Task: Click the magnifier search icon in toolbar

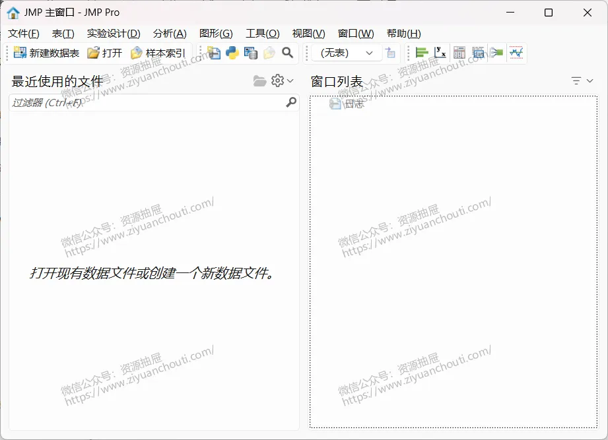Action: coord(287,53)
